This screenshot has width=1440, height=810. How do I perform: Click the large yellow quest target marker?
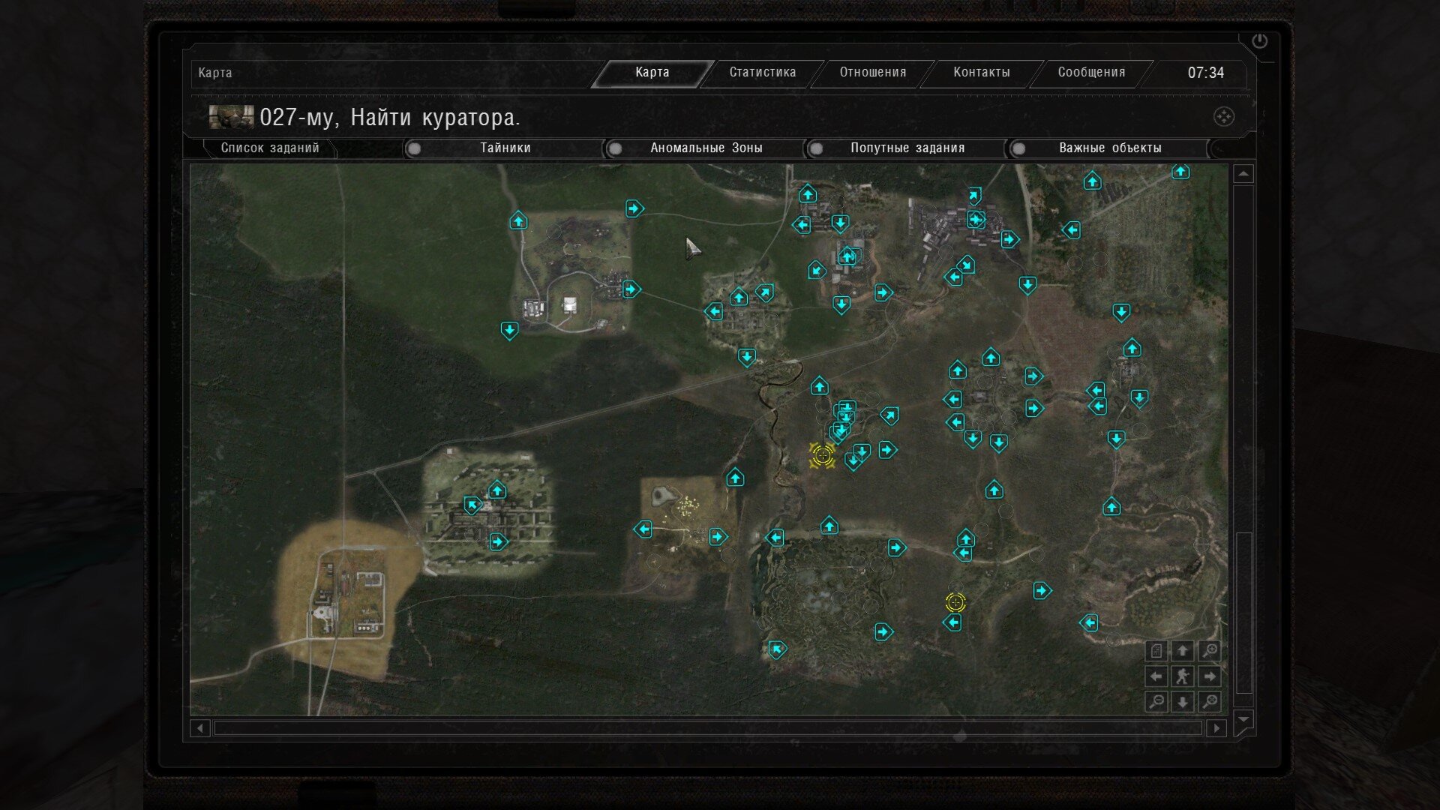click(822, 454)
